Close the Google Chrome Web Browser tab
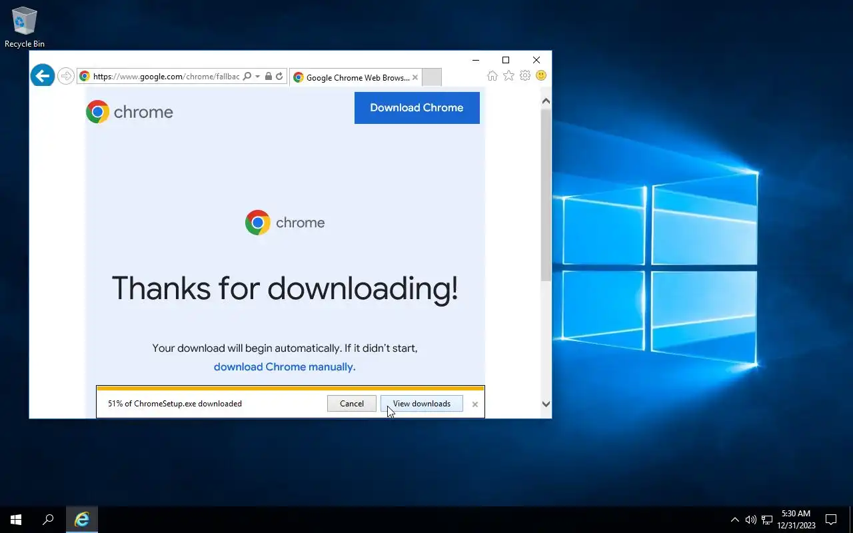This screenshot has height=533, width=853. click(415, 77)
